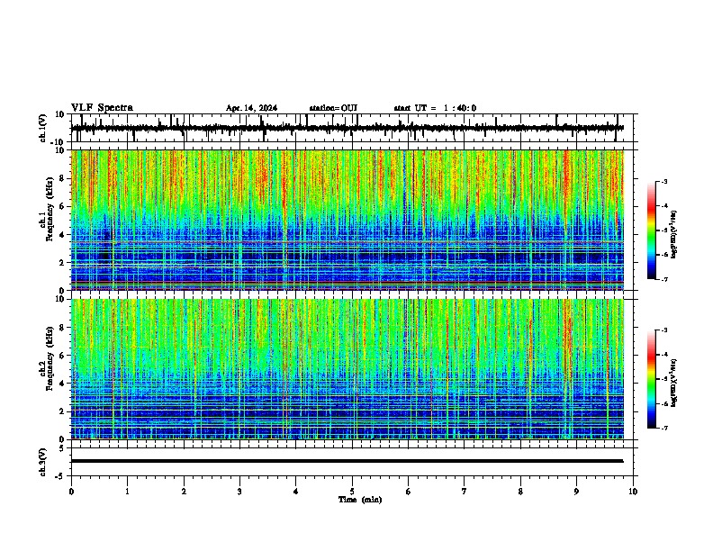713x551 pixels.
Task: Click the ch.2 spectrogram plot
Action: tap(347, 369)
